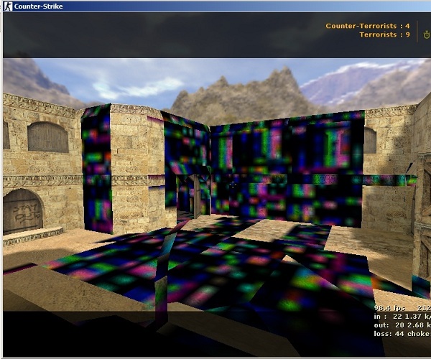Click the Counter-Strike title bar icon
The image size is (431, 359).
(x=8, y=6)
